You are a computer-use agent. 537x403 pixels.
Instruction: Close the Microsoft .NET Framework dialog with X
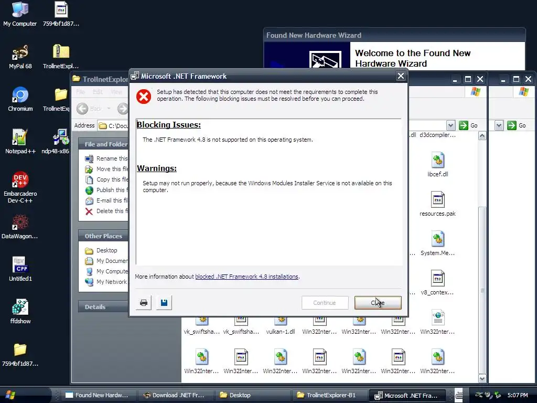[401, 76]
